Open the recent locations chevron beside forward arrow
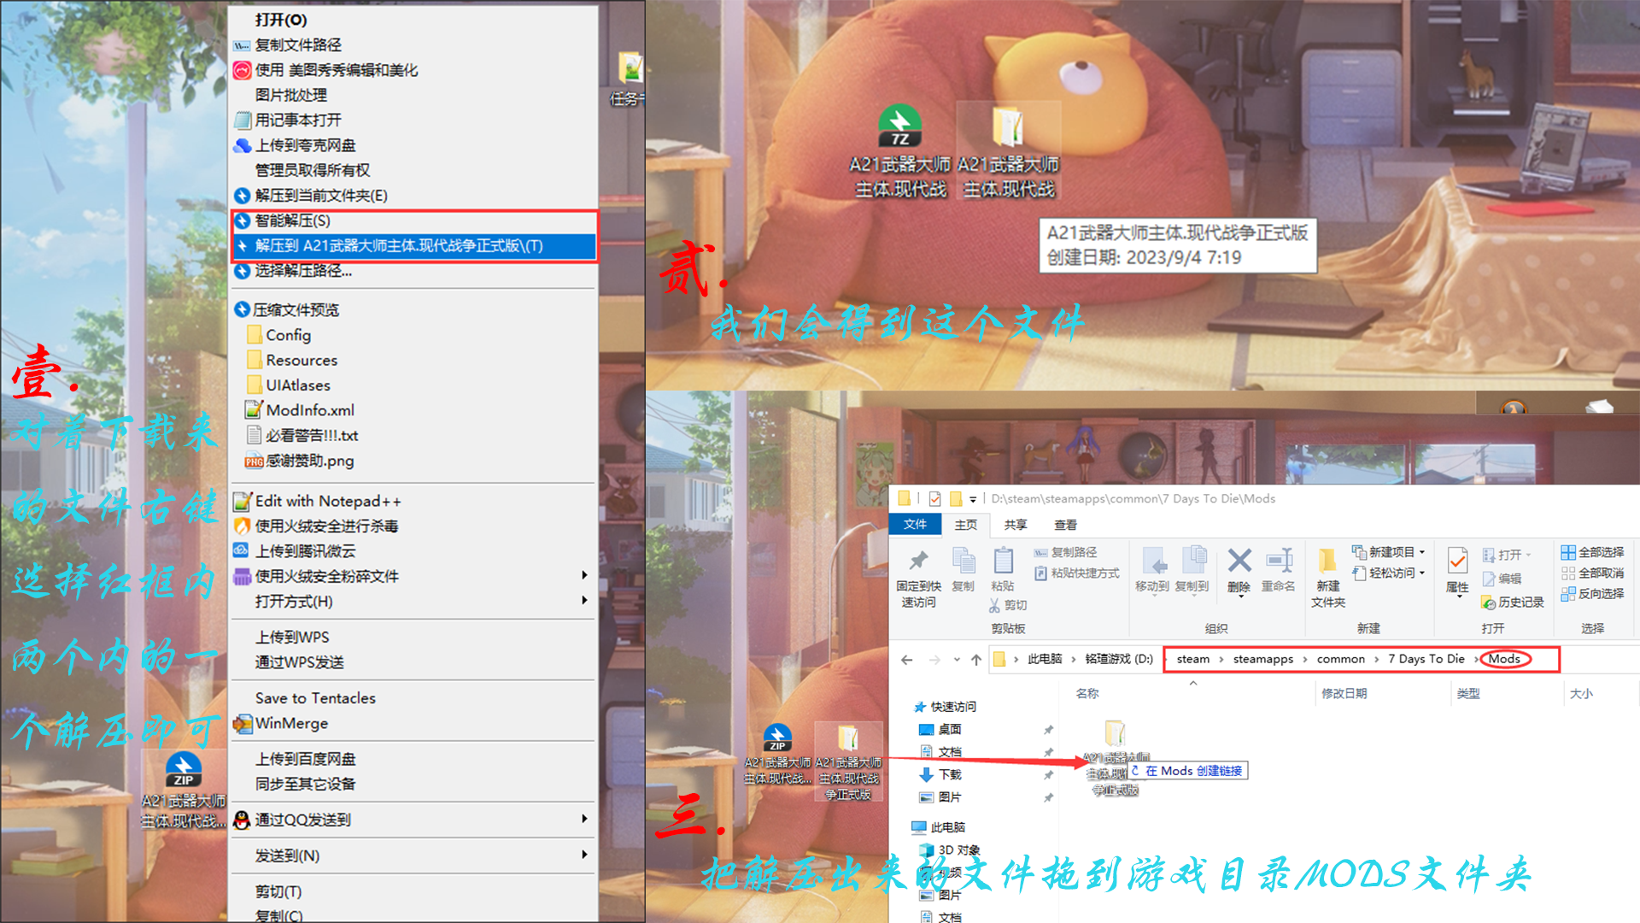 coord(957,660)
